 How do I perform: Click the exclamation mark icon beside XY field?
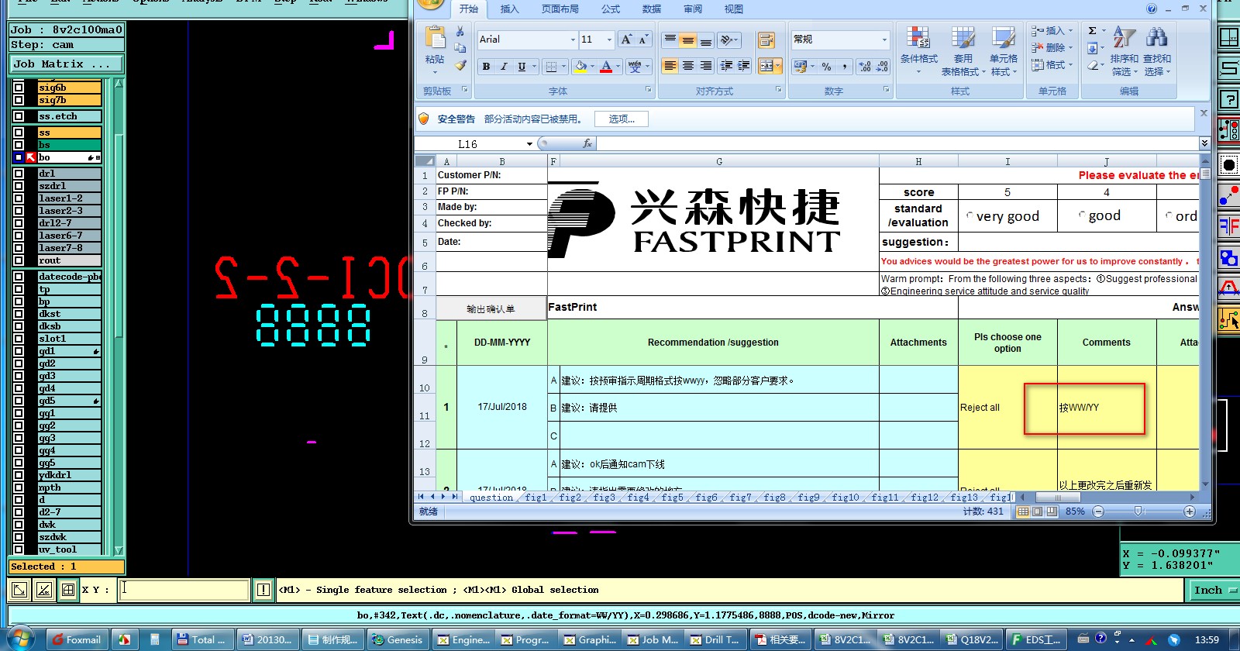pos(263,590)
